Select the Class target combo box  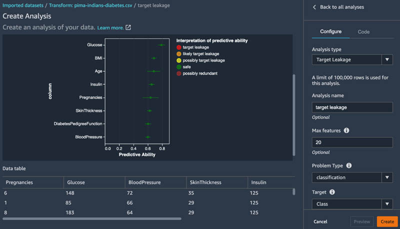352,204
